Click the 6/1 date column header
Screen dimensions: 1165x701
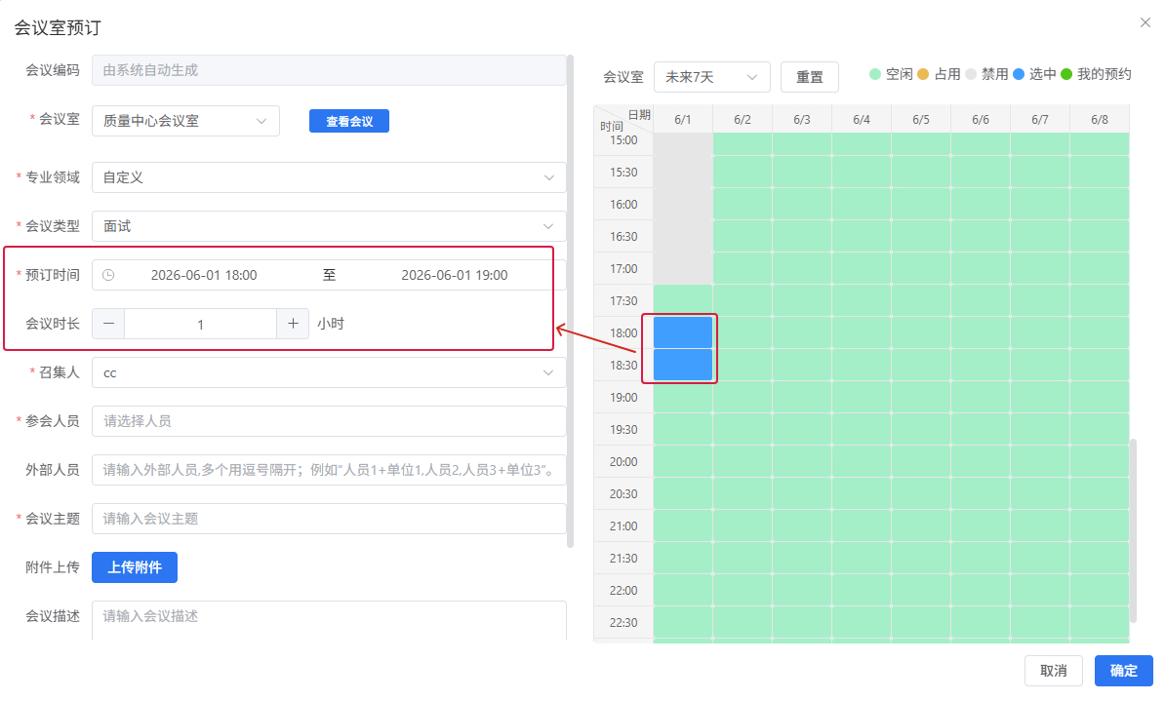pyautogui.click(x=683, y=120)
